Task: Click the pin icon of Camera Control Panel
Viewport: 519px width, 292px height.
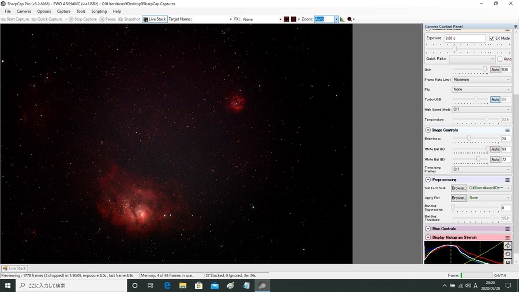Action: click(516, 26)
